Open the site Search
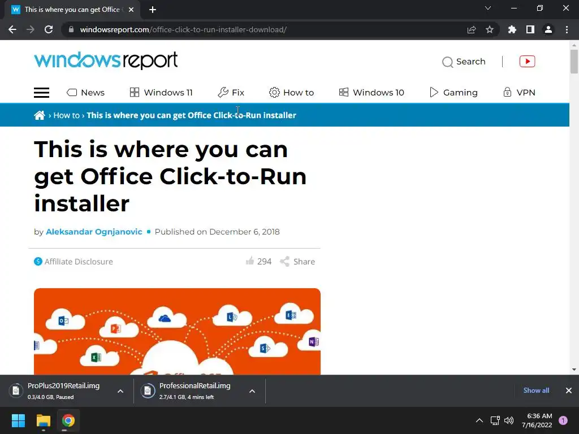 click(464, 62)
